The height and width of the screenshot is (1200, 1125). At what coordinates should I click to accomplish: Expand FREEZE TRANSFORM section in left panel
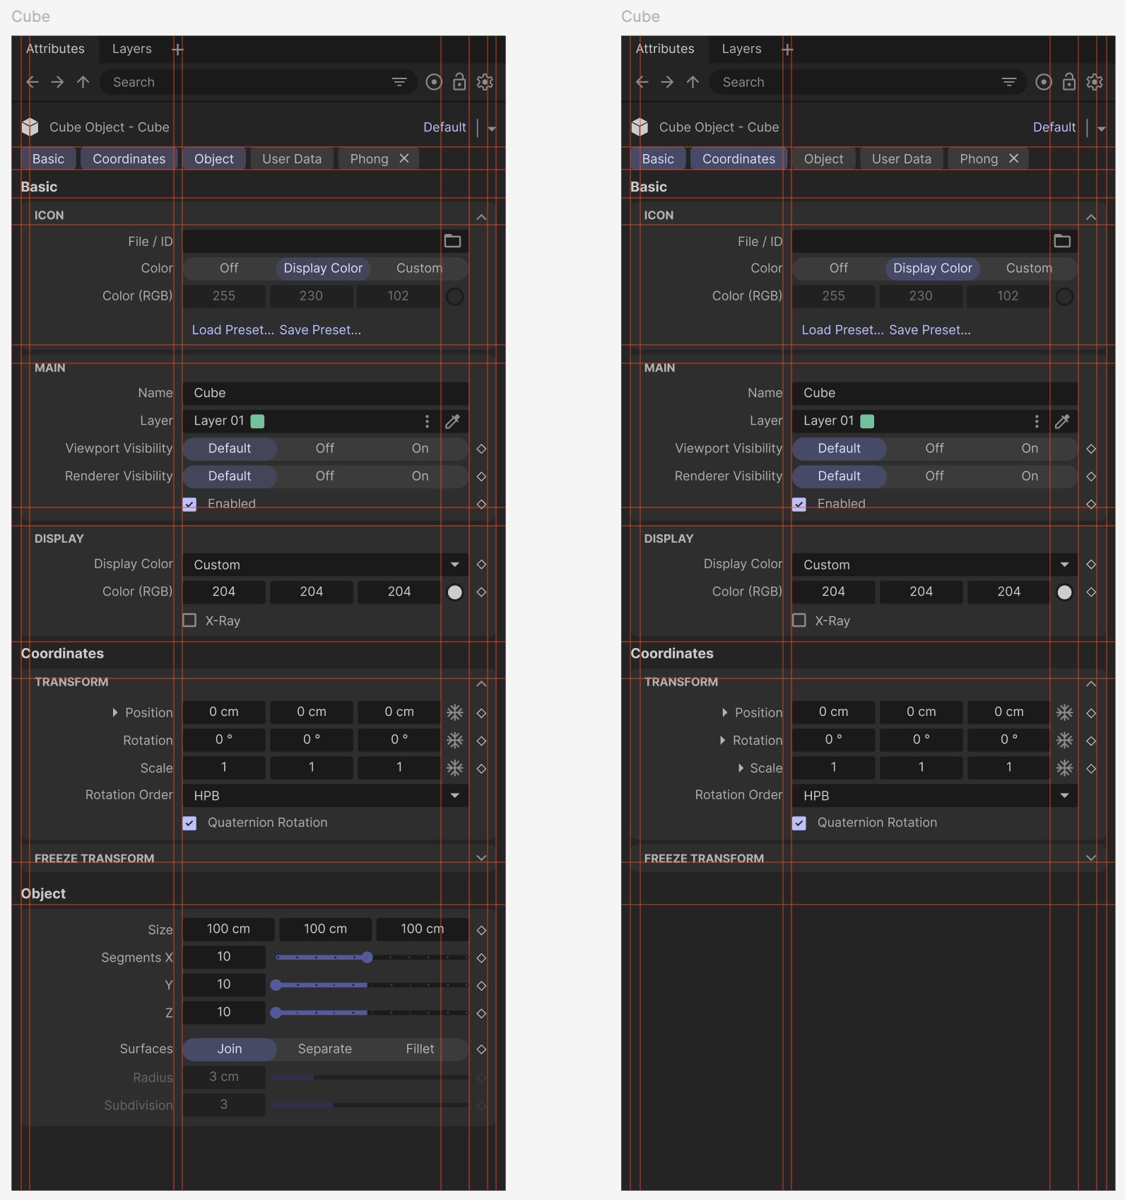[x=481, y=858]
